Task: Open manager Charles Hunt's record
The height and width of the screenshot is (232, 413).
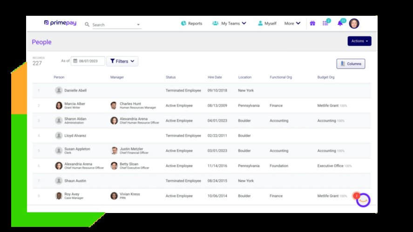Action: coord(130,103)
